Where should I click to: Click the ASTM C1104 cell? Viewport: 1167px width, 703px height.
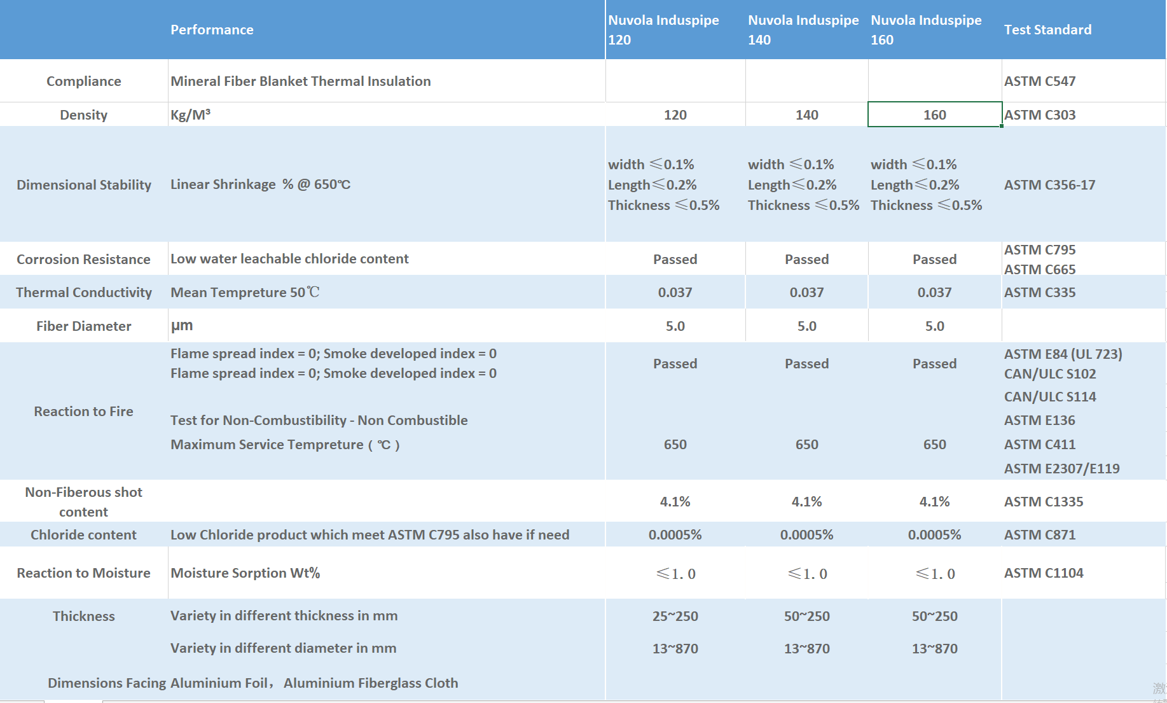(1044, 573)
